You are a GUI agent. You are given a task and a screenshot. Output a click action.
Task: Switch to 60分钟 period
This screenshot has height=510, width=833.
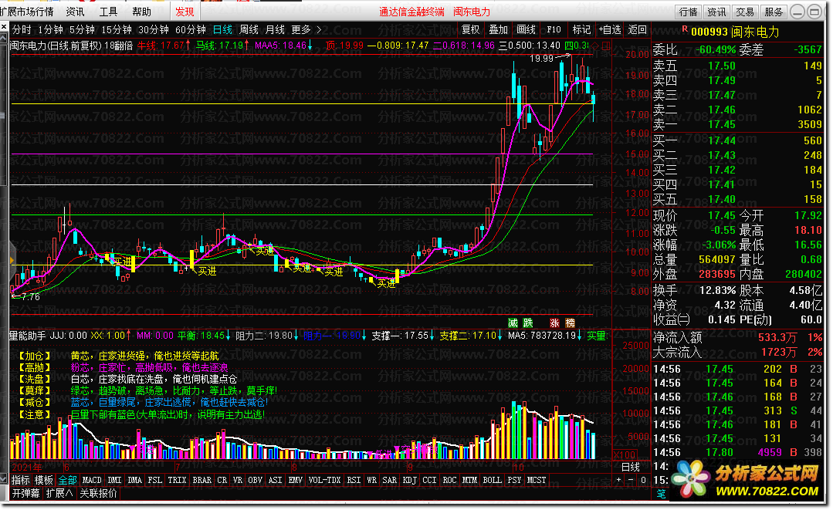[x=190, y=30]
